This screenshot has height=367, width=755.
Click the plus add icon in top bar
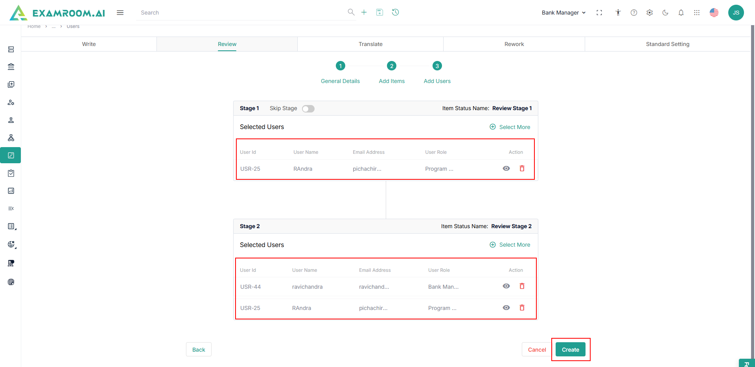pyautogui.click(x=364, y=12)
